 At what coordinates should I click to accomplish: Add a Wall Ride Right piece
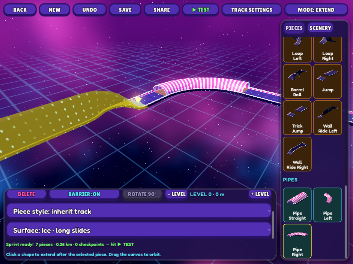[x=297, y=154]
